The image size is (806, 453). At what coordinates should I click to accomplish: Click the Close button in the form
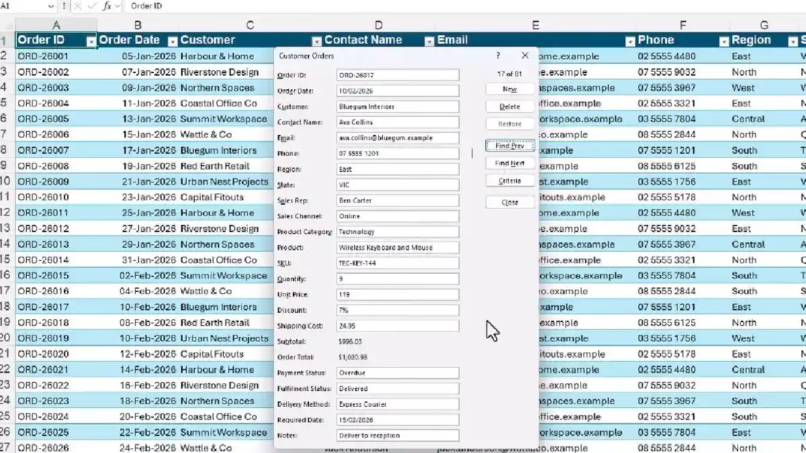[x=510, y=202]
